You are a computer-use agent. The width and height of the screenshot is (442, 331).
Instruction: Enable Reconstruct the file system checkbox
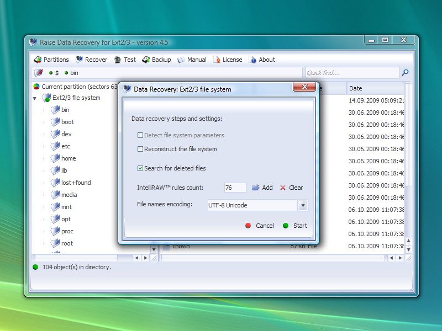[140, 149]
